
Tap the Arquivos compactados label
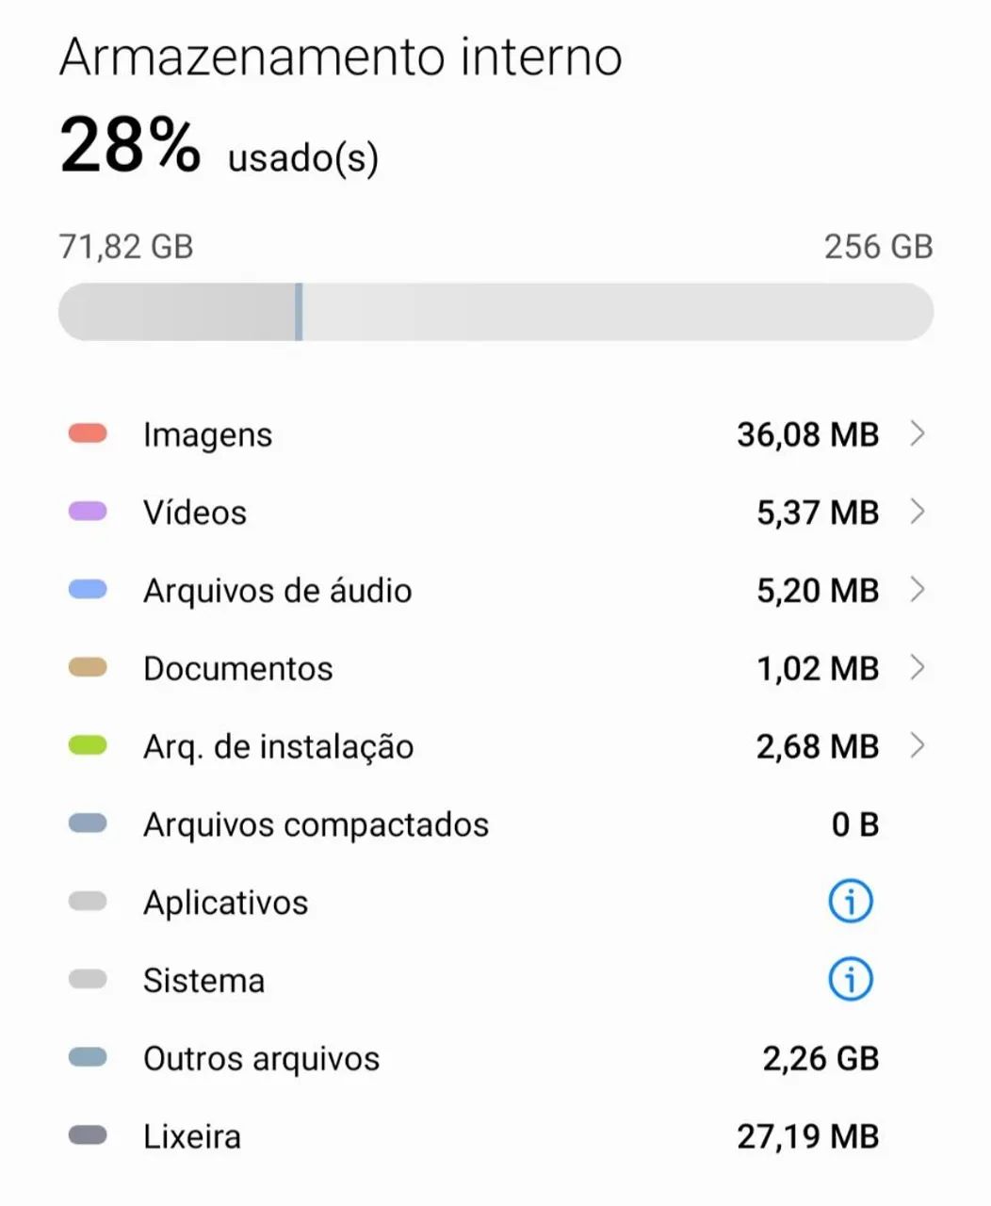(x=316, y=825)
